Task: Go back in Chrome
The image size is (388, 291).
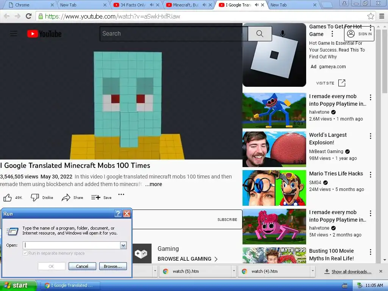Action: [x=7, y=16]
